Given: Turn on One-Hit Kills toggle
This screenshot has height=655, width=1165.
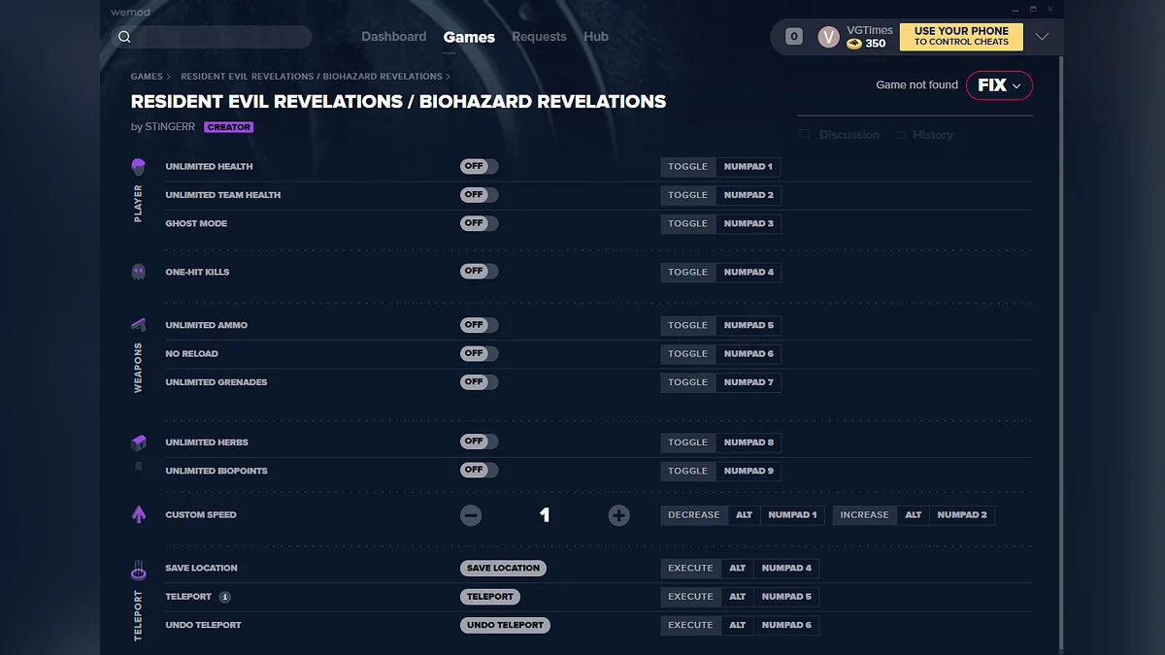Looking at the screenshot, I should pyautogui.click(x=479, y=272).
